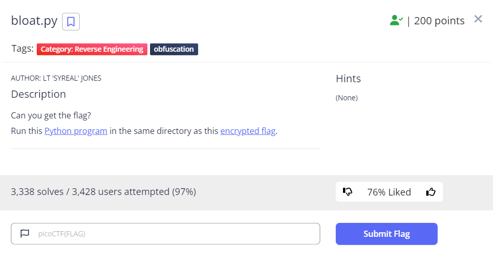Click the Description heading

pos(38,94)
